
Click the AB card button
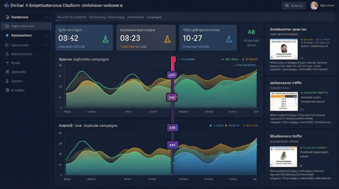click(251, 38)
